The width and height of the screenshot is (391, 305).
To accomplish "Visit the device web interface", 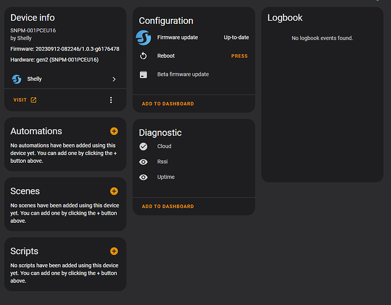I will pos(25,100).
